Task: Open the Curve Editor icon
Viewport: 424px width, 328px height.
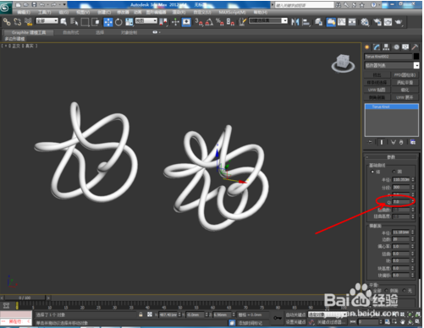Action: (x=342, y=22)
